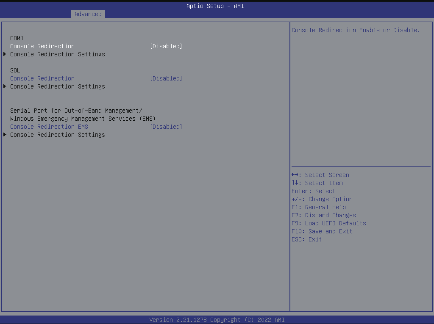Switch to the Advanced tab
The image size is (434, 324).
click(x=88, y=14)
